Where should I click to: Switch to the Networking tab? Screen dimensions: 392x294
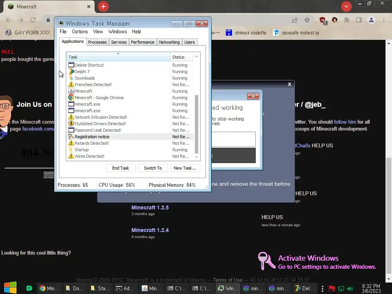pos(169,42)
